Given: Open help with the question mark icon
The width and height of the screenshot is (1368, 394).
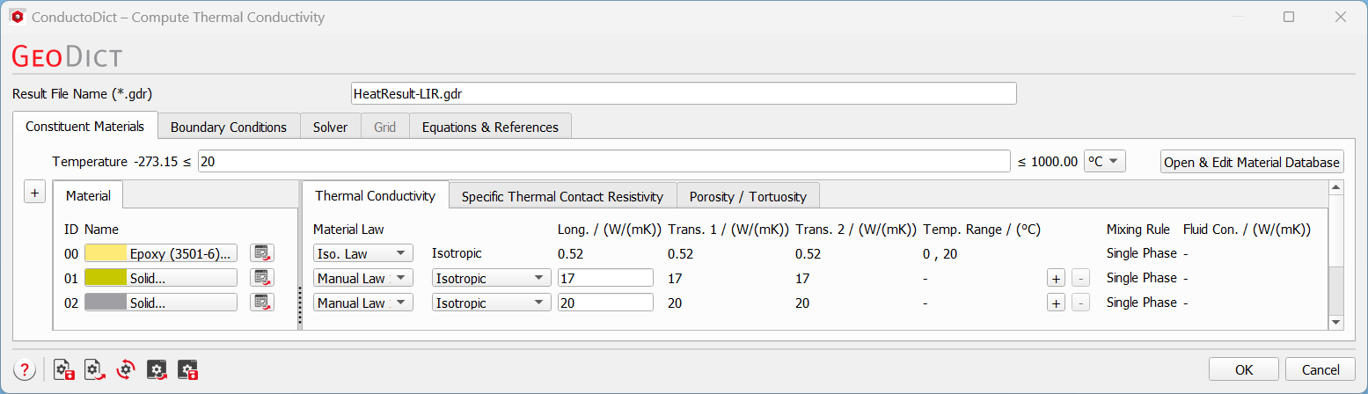Looking at the screenshot, I should (x=25, y=370).
